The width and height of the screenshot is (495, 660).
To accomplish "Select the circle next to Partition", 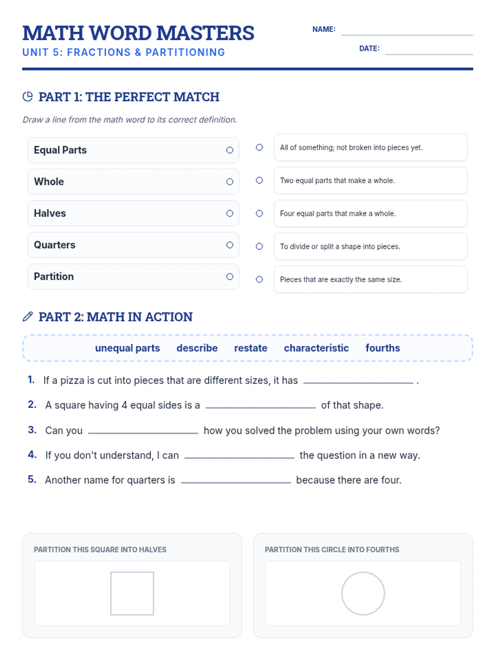I will (x=230, y=276).
